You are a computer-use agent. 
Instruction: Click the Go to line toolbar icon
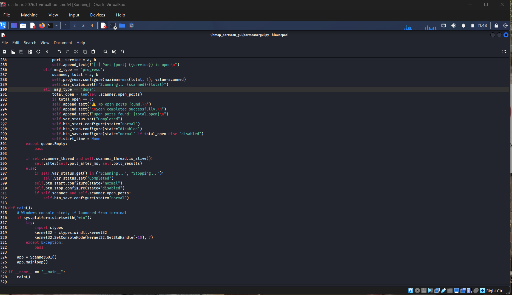click(x=123, y=52)
